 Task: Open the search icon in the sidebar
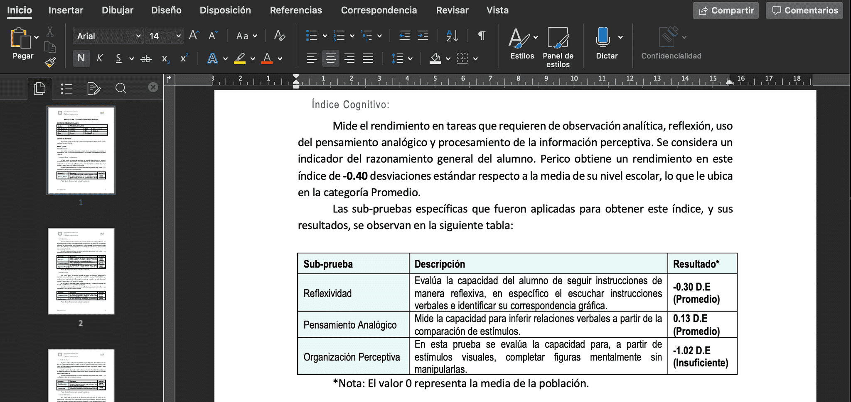(x=121, y=88)
